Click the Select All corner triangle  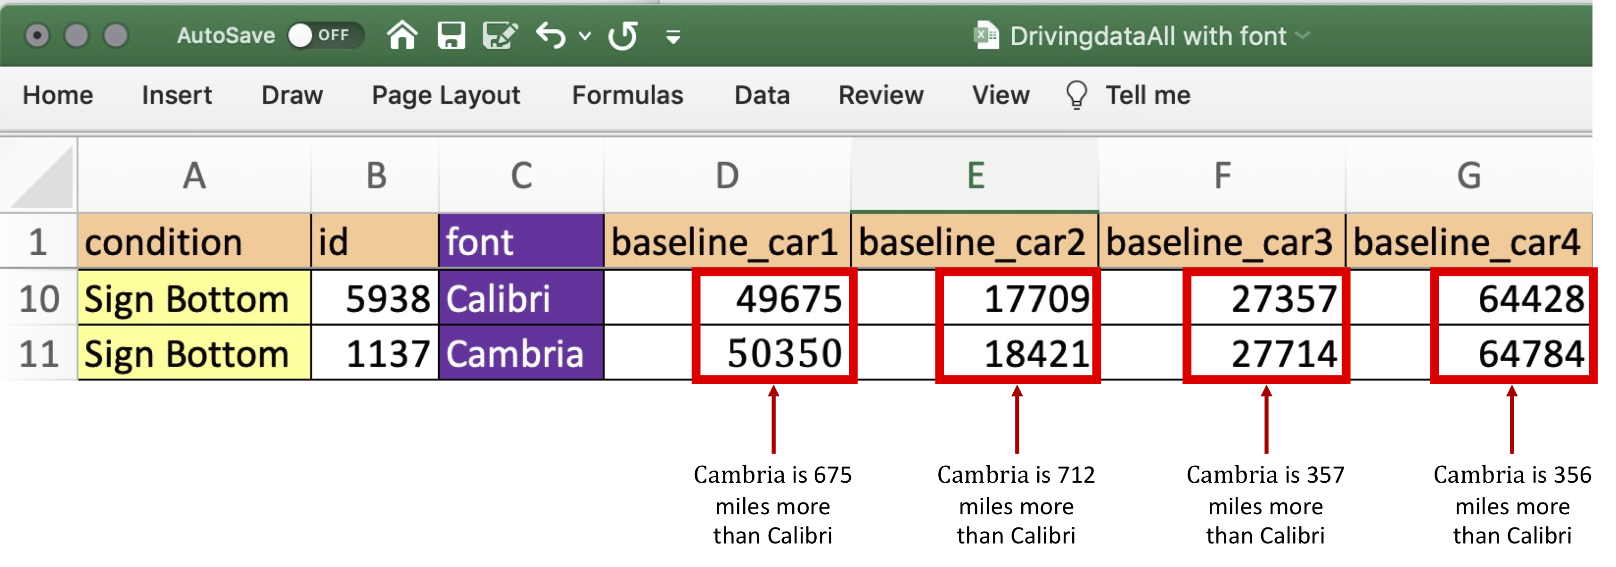click(x=41, y=176)
